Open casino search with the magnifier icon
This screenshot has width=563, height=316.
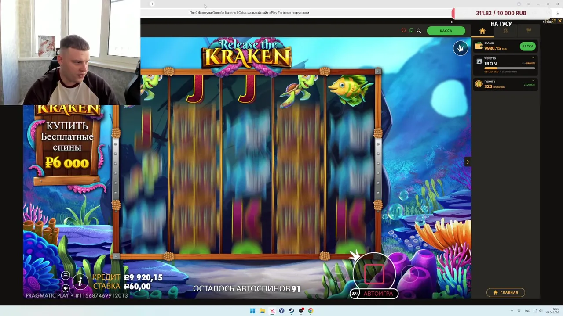point(419,31)
